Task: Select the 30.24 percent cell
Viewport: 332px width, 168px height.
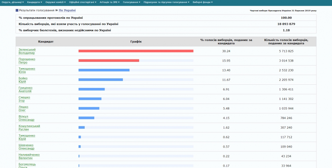Action: [x=226, y=51]
